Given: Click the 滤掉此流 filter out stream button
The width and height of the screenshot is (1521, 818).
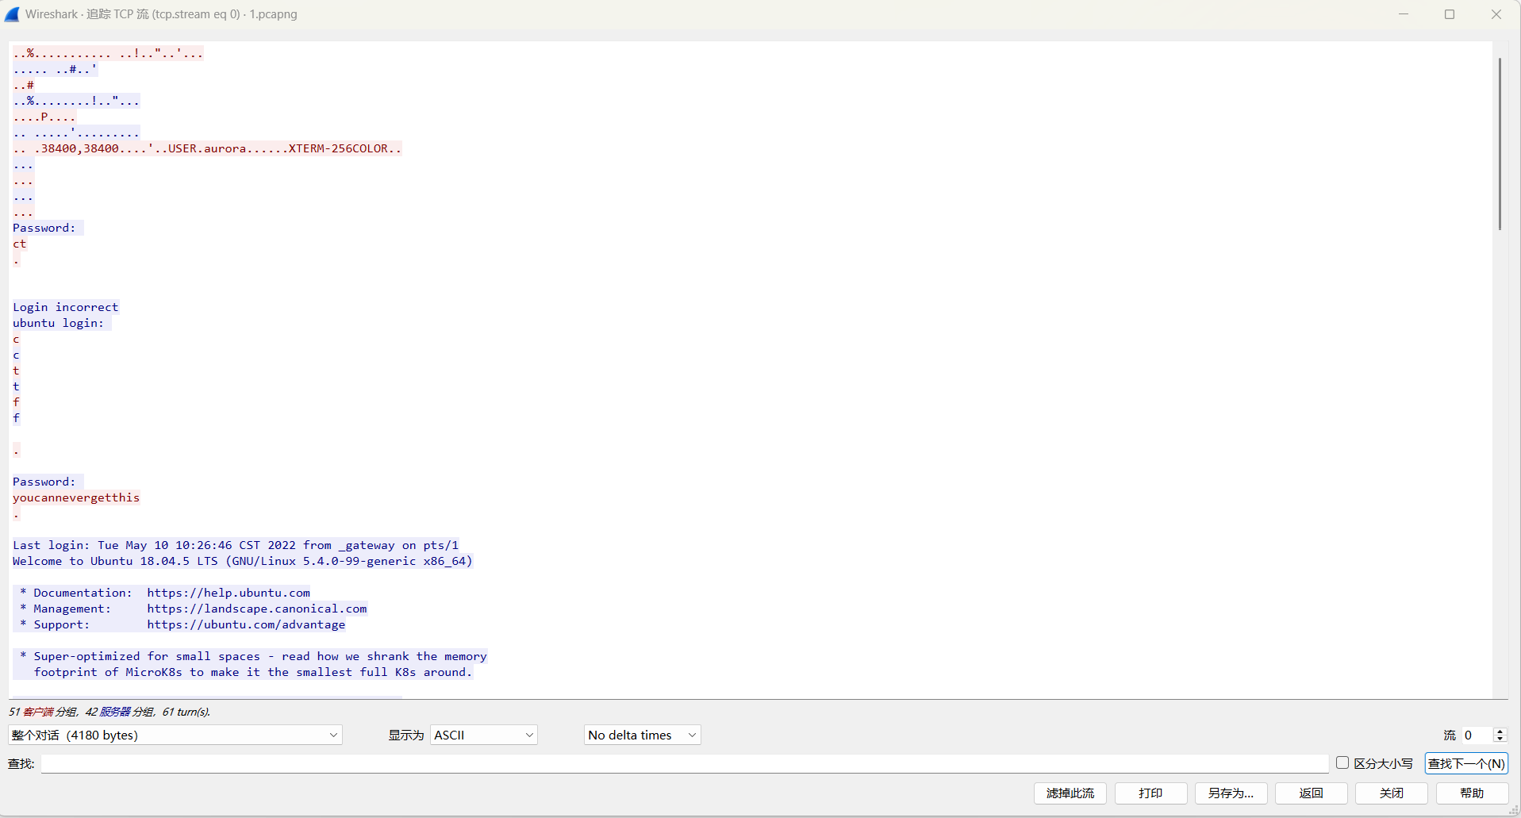Looking at the screenshot, I should 1070,793.
